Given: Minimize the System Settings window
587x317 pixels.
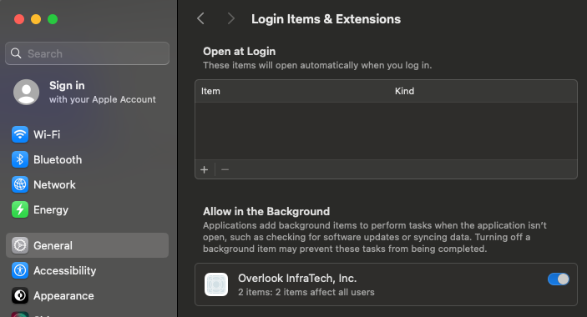Looking at the screenshot, I should pyautogui.click(x=36, y=19).
